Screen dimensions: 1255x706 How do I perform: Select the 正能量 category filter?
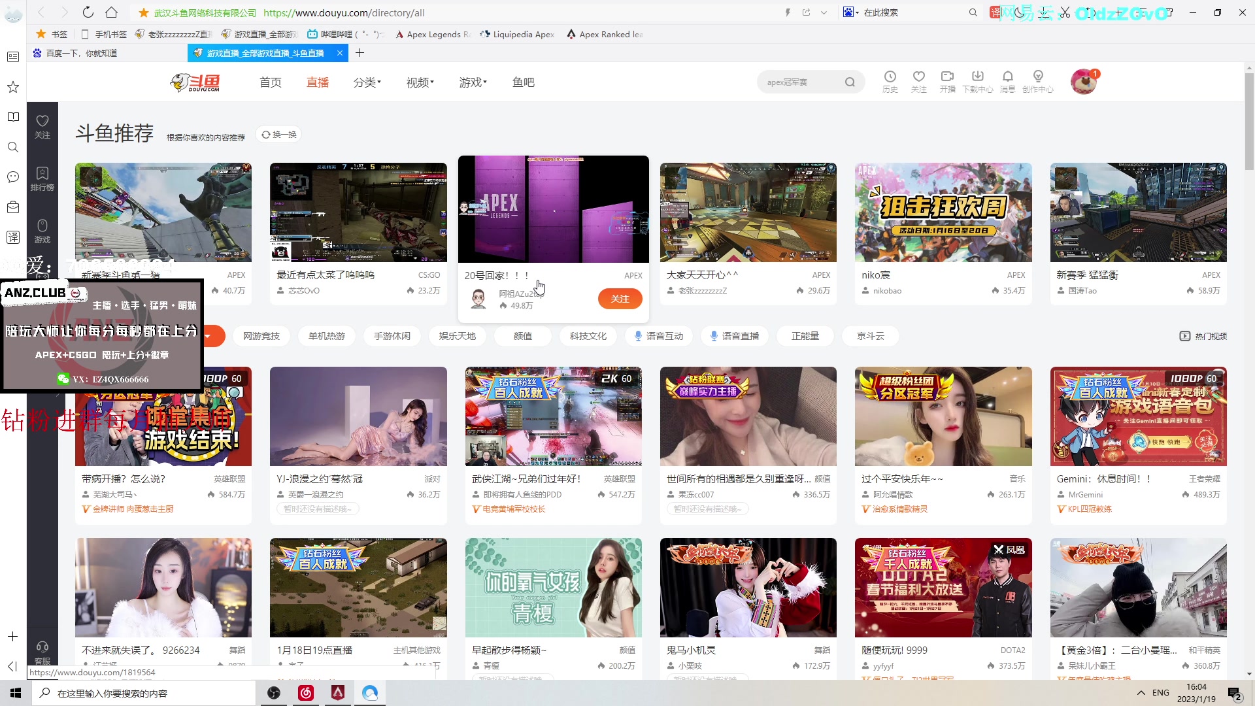(x=805, y=336)
